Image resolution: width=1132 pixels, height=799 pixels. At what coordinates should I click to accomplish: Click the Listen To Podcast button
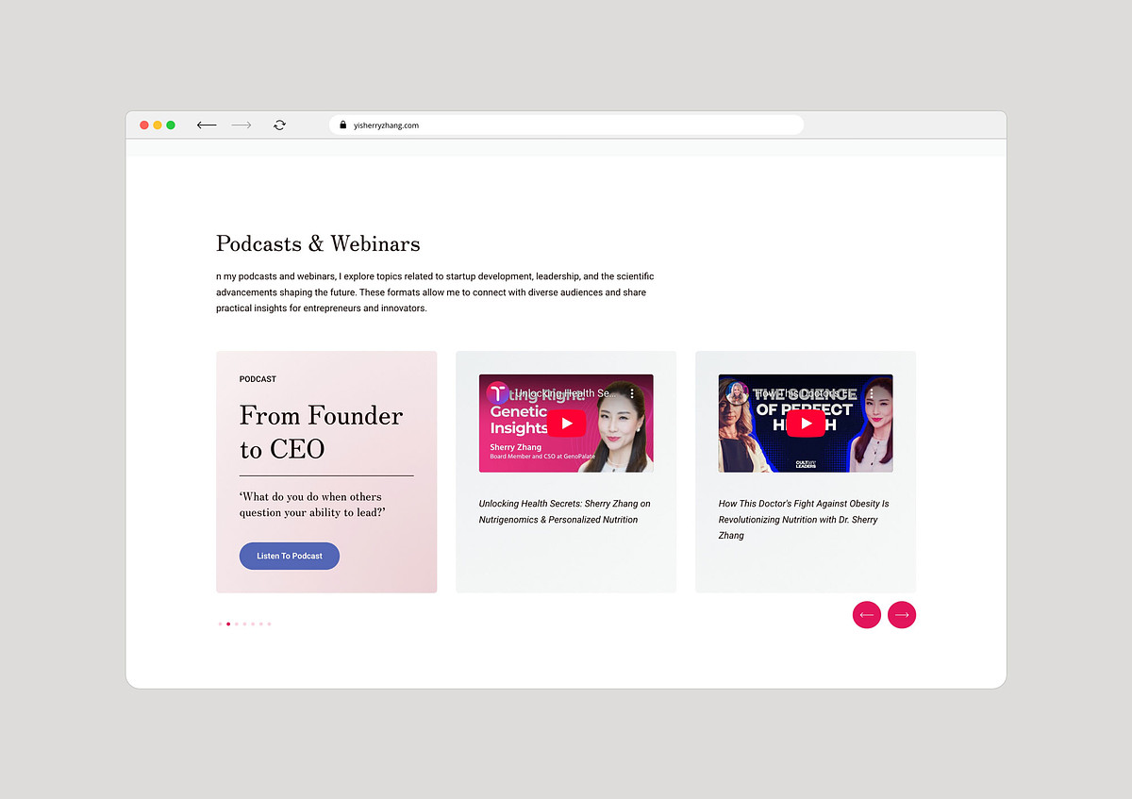click(x=290, y=556)
